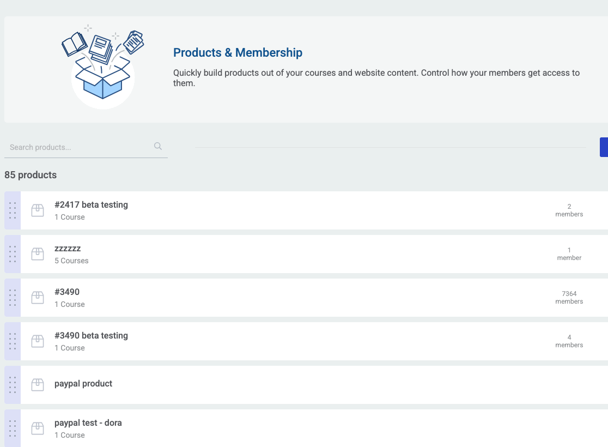This screenshot has width=608, height=447.
Task: Click drag handle of zzzzzz product
Action: [13, 254]
